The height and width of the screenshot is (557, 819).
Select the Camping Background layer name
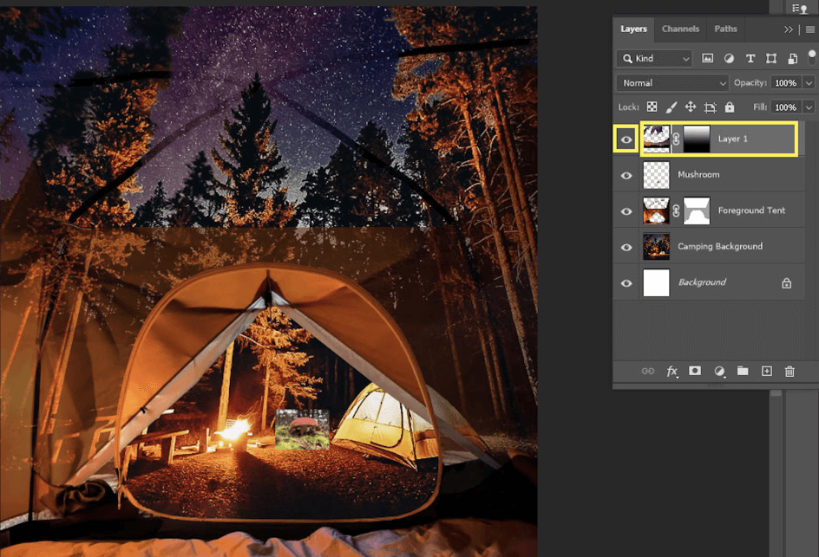(x=720, y=246)
